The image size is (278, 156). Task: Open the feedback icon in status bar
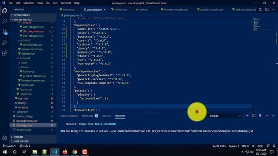click(268, 146)
